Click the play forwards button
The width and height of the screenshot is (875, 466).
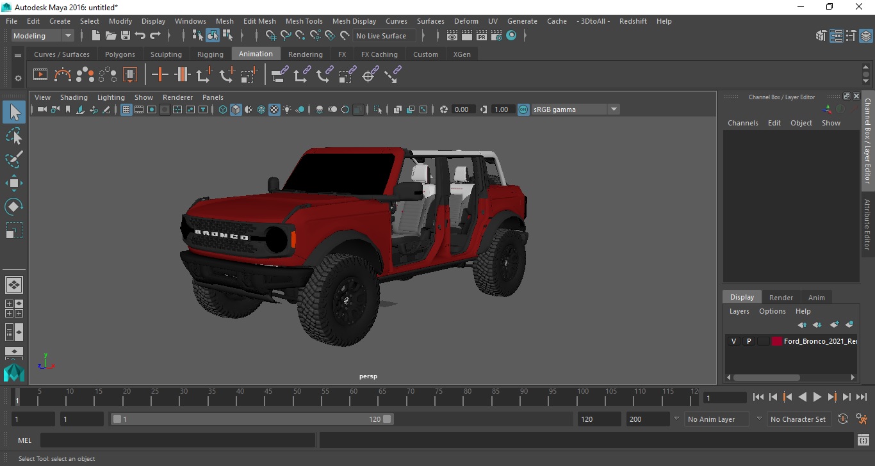click(817, 397)
